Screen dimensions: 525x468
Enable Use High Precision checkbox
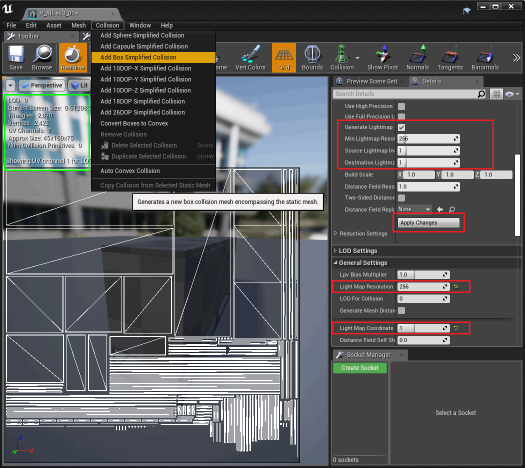[401, 106]
